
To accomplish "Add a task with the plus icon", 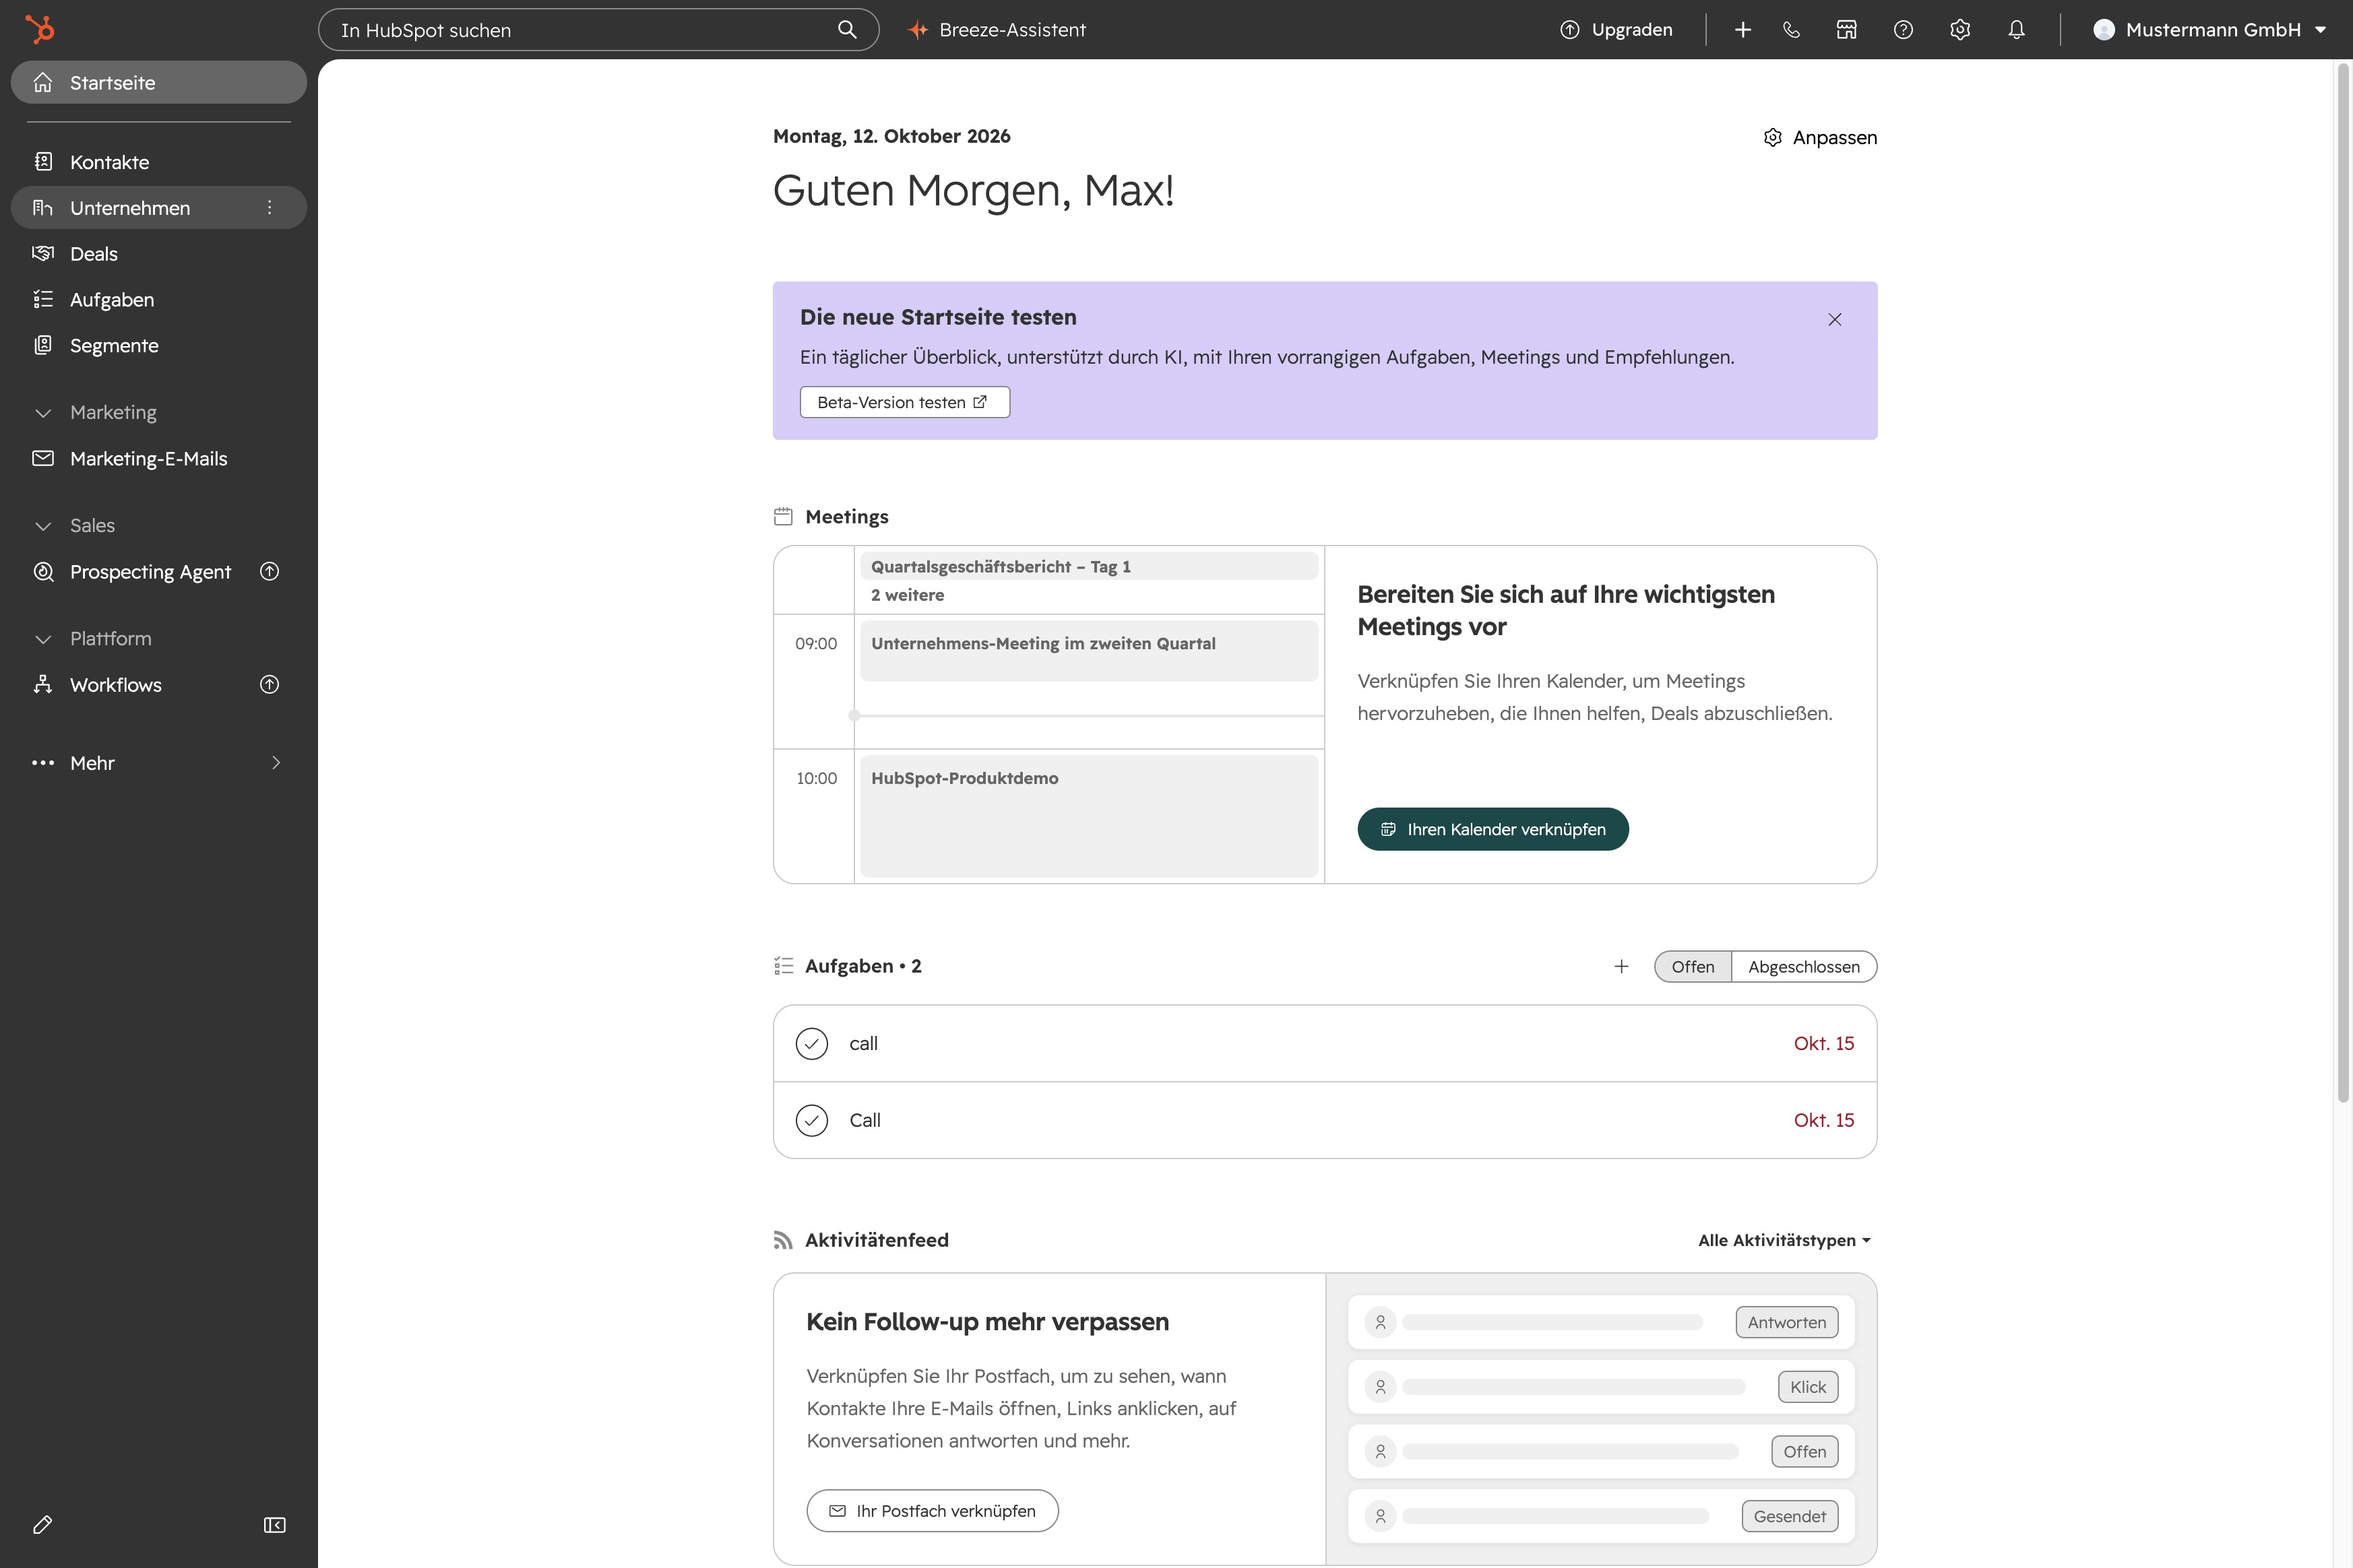I will click(x=1622, y=966).
